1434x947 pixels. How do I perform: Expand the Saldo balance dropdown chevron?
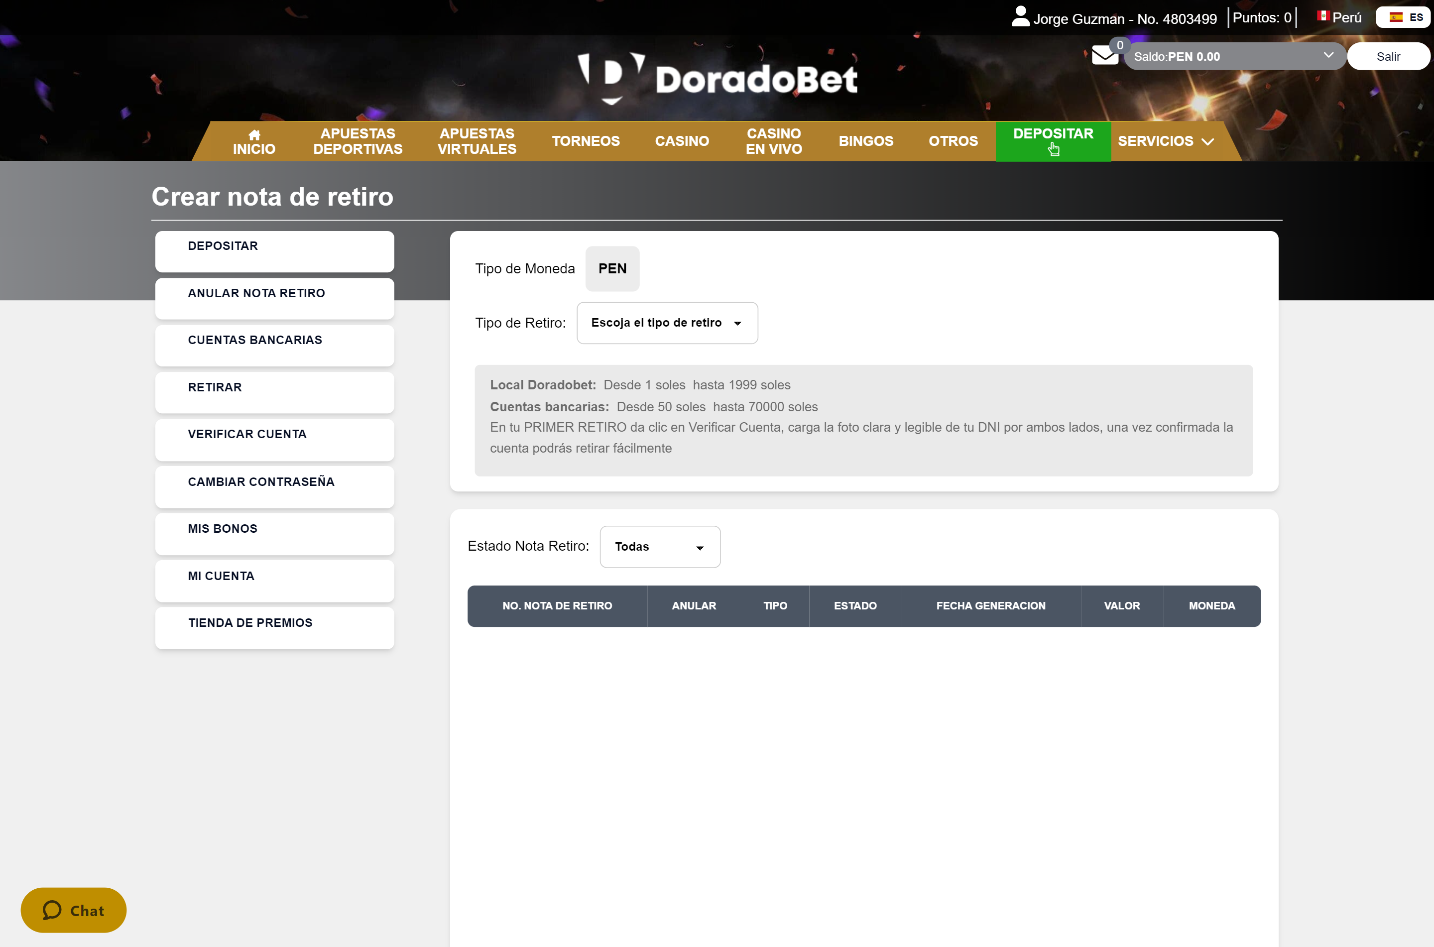(x=1328, y=55)
